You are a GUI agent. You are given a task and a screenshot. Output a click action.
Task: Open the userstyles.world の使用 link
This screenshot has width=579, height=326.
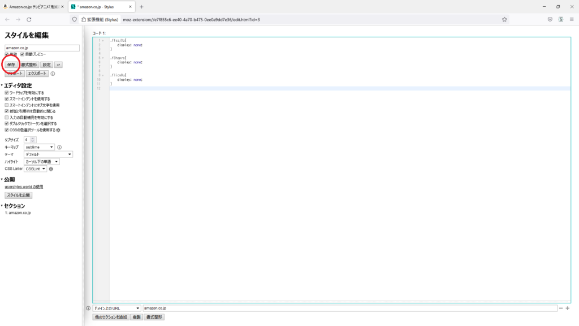[24, 187]
